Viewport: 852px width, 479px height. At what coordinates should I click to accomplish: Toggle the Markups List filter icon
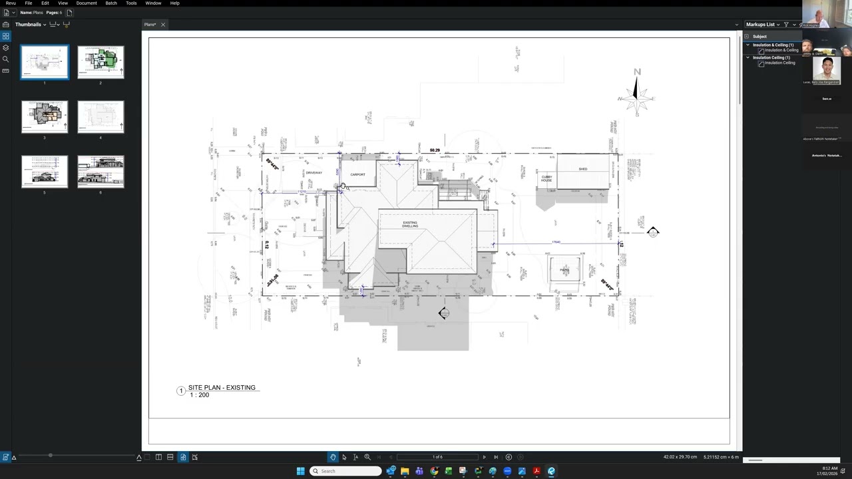[786, 25]
